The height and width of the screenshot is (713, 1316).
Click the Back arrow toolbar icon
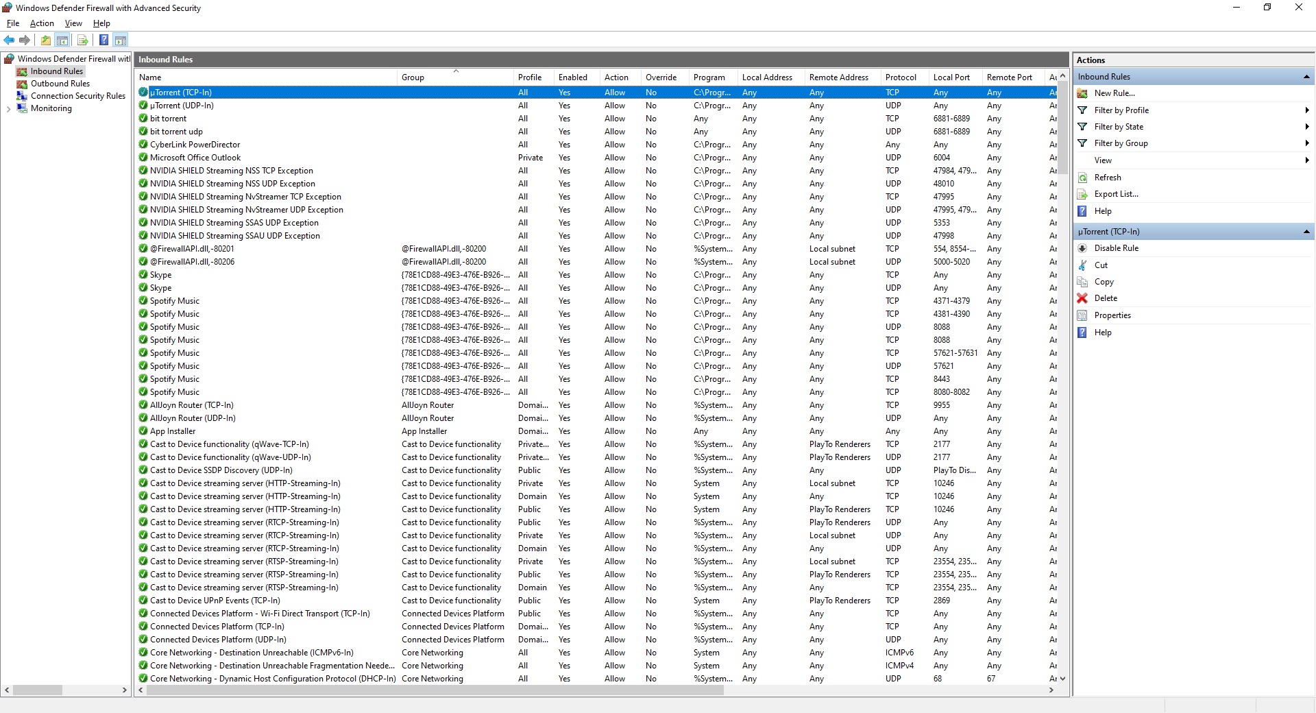(x=9, y=40)
